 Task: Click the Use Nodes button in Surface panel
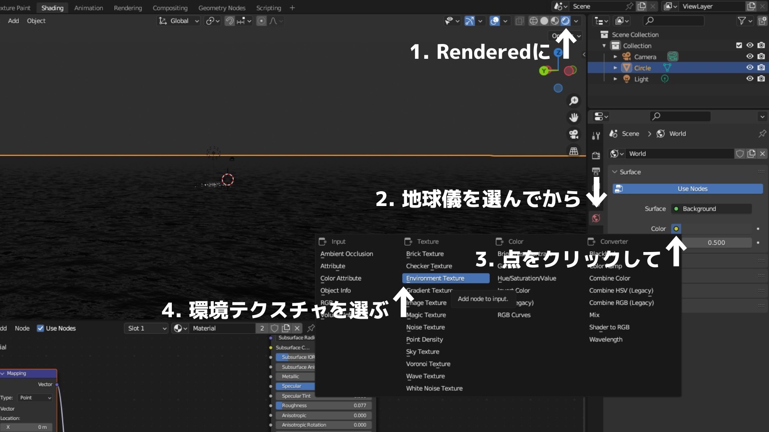point(687,189)
